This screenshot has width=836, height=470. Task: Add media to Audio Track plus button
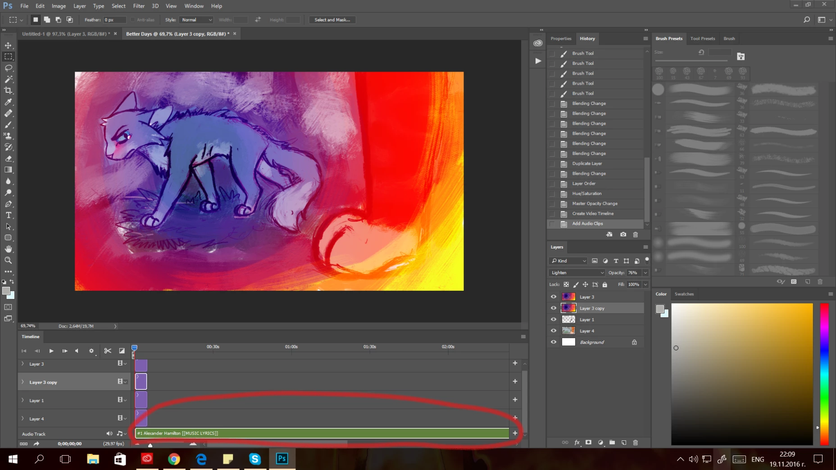[515, 433]
